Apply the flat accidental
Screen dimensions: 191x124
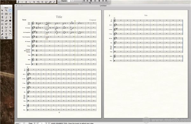coord(30,2)
